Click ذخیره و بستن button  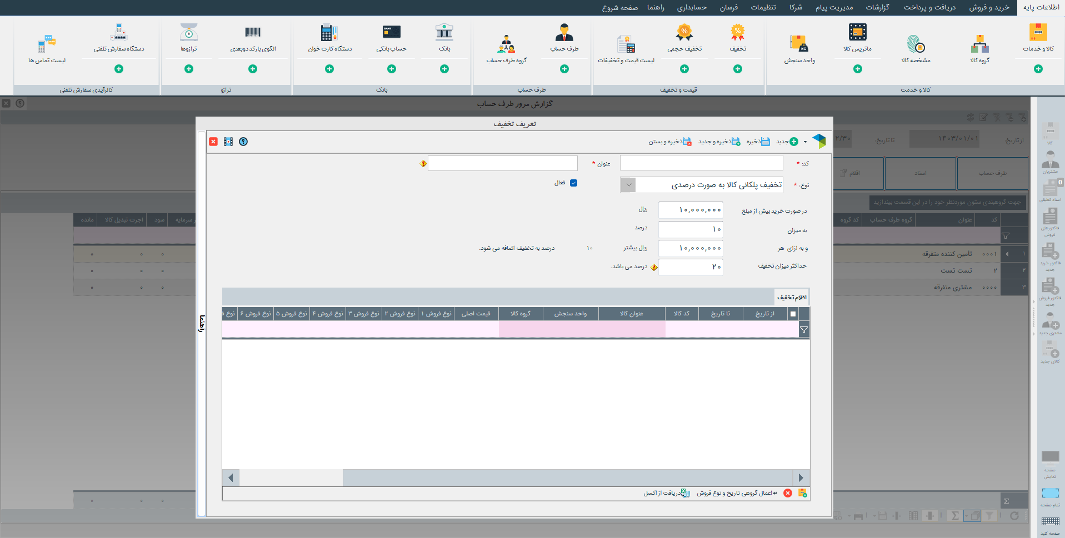point(670,142)
